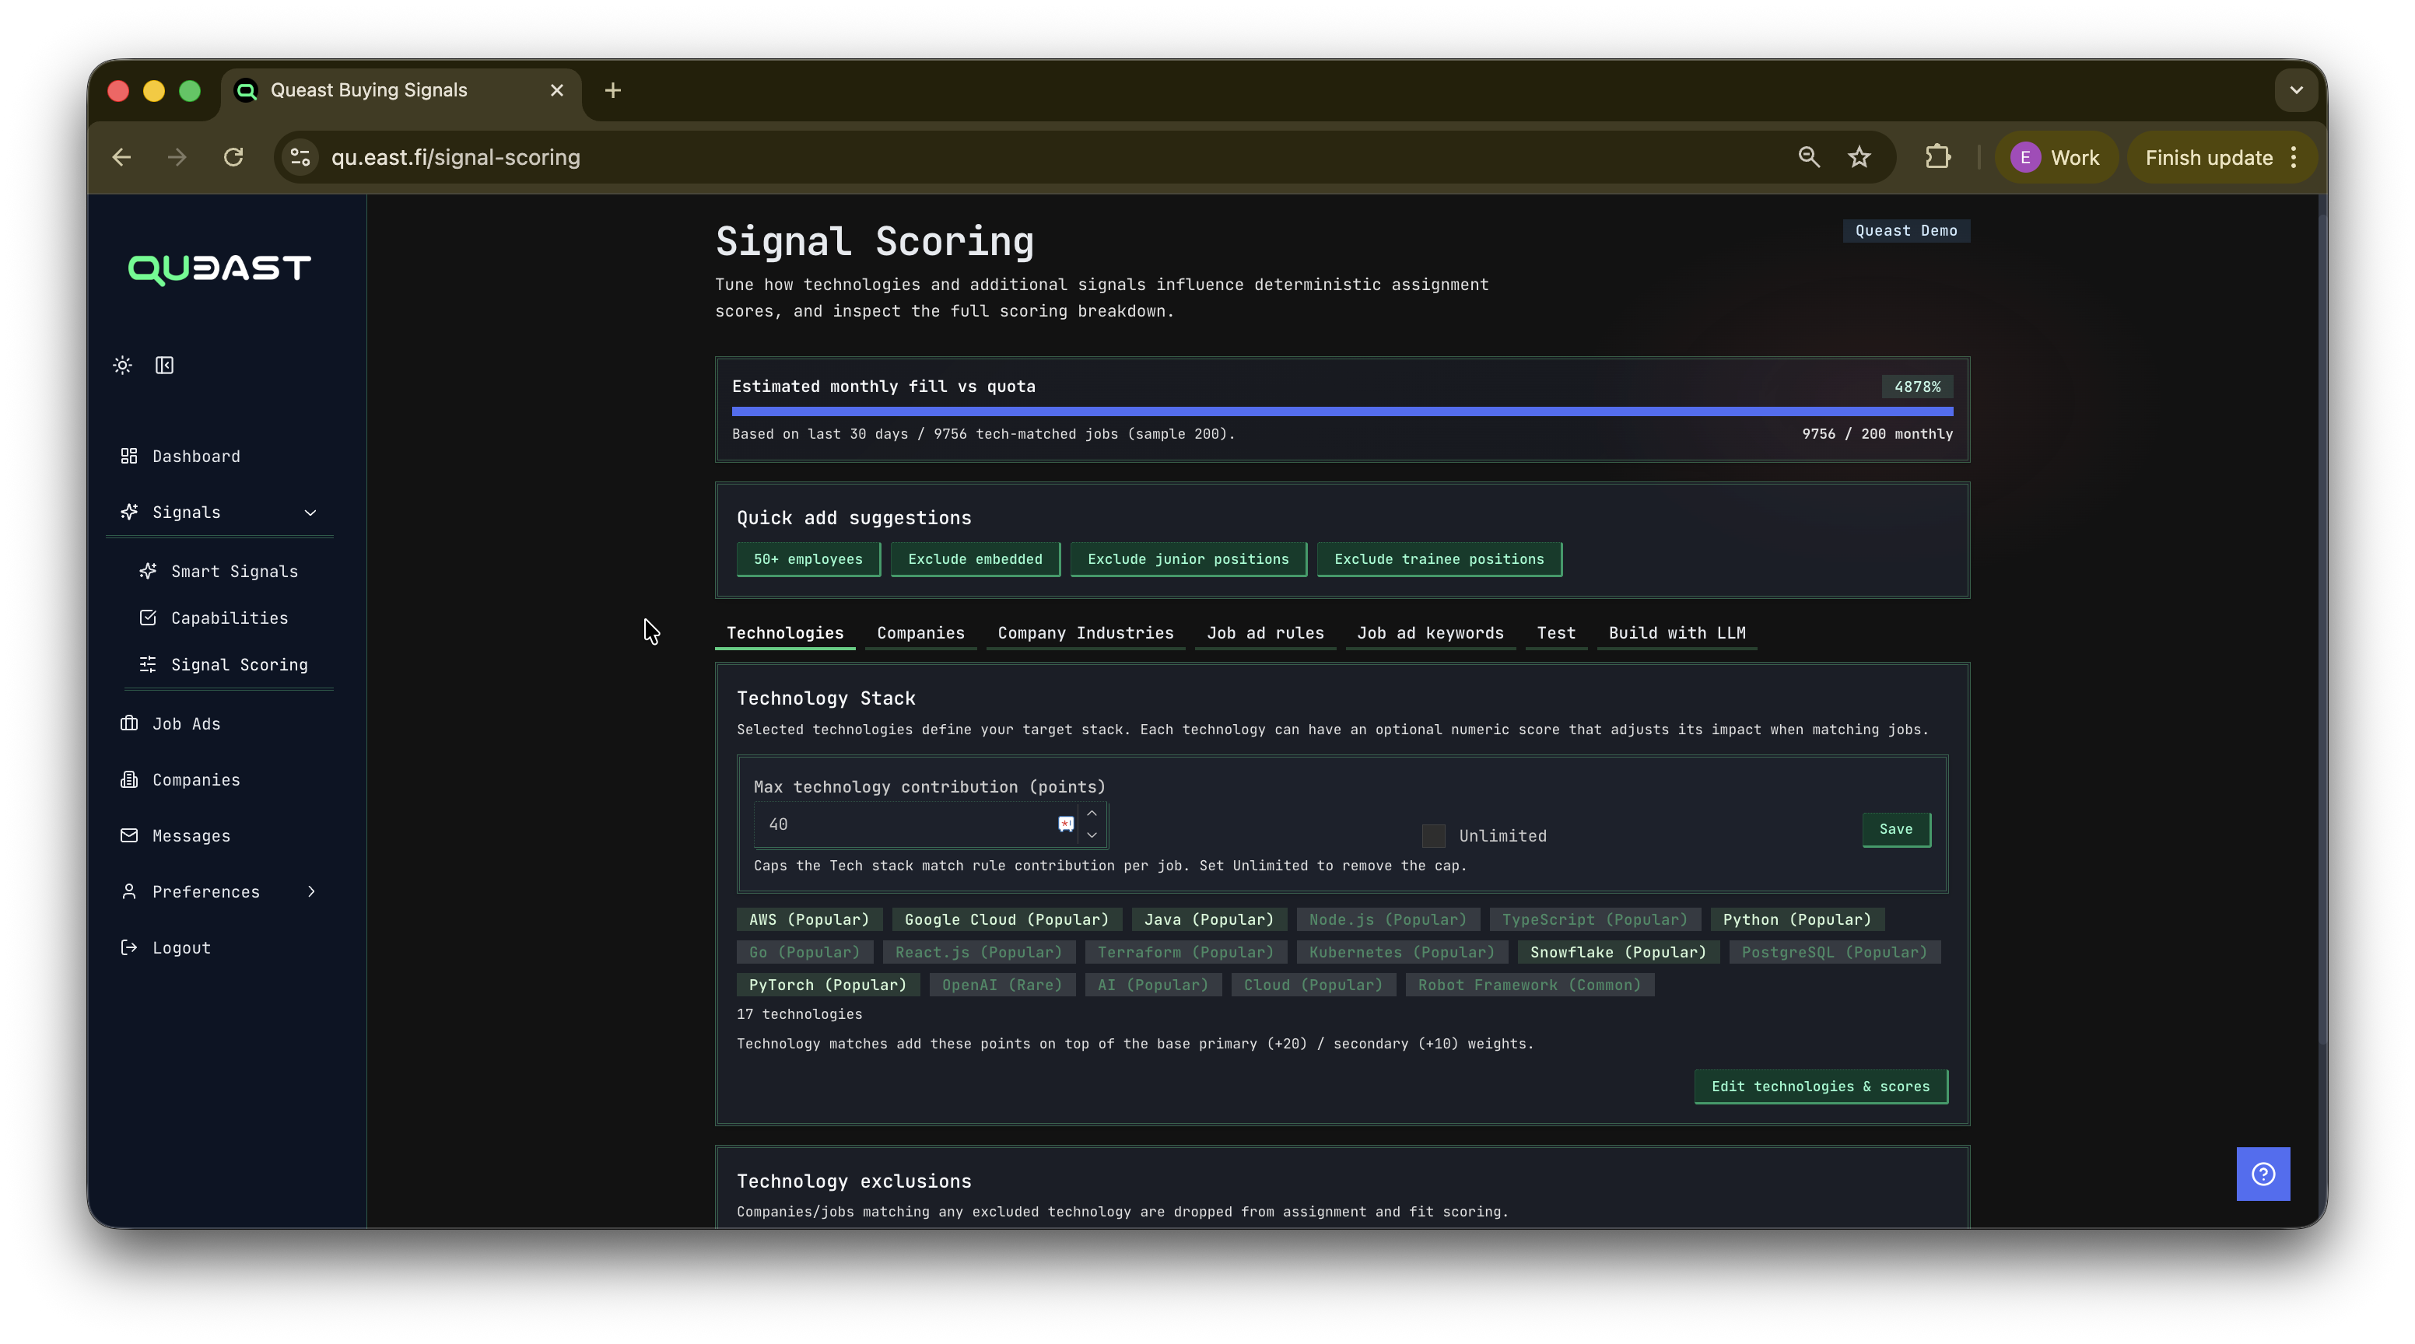Enable the Unlimited checkbox
2415x1344 pixels.
click(1432, 835)
